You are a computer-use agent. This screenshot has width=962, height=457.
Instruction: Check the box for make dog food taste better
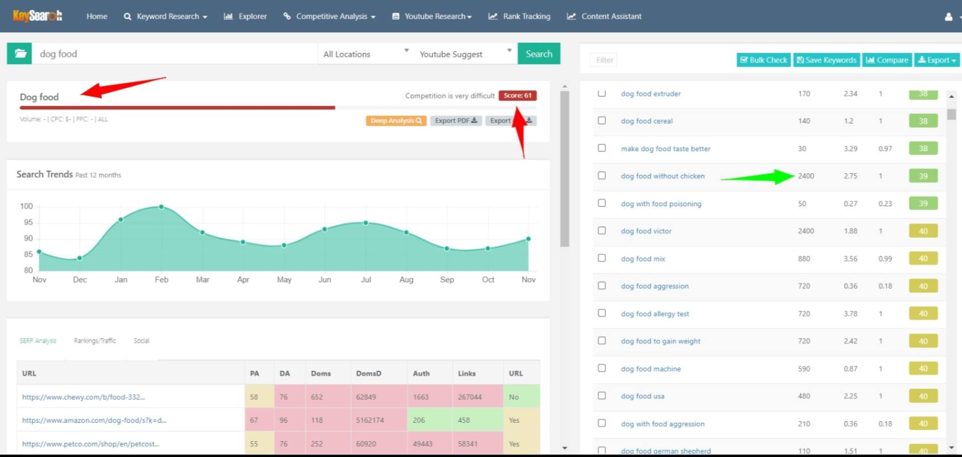602,148
